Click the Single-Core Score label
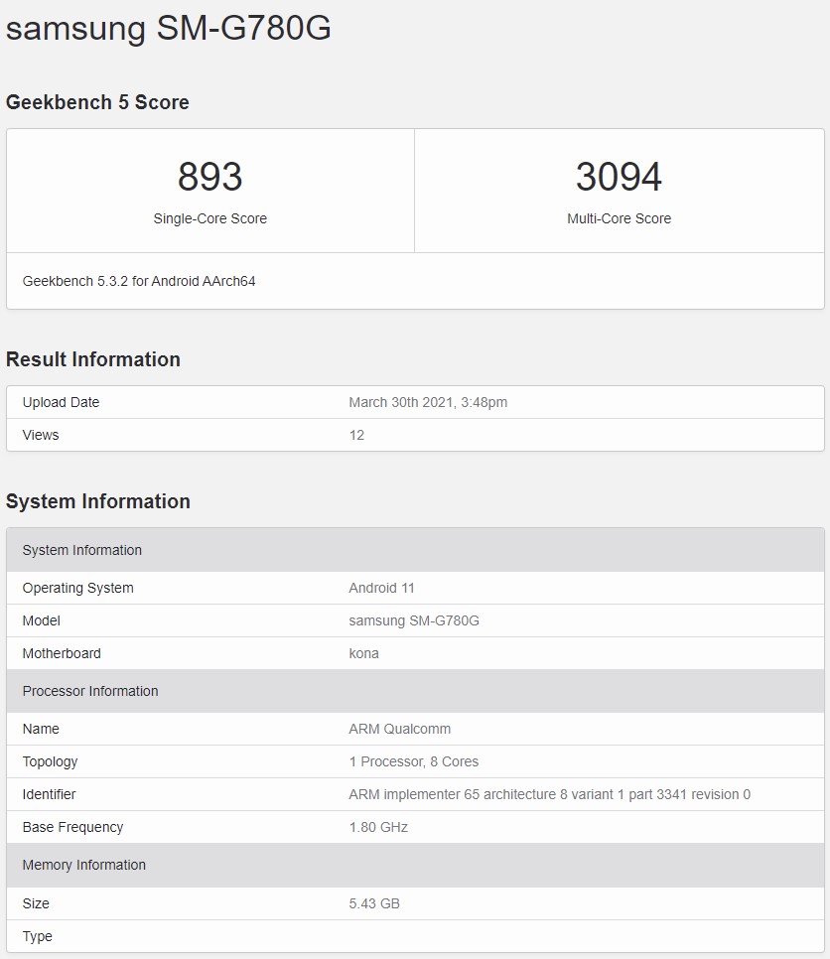 (x=209, y=218)
